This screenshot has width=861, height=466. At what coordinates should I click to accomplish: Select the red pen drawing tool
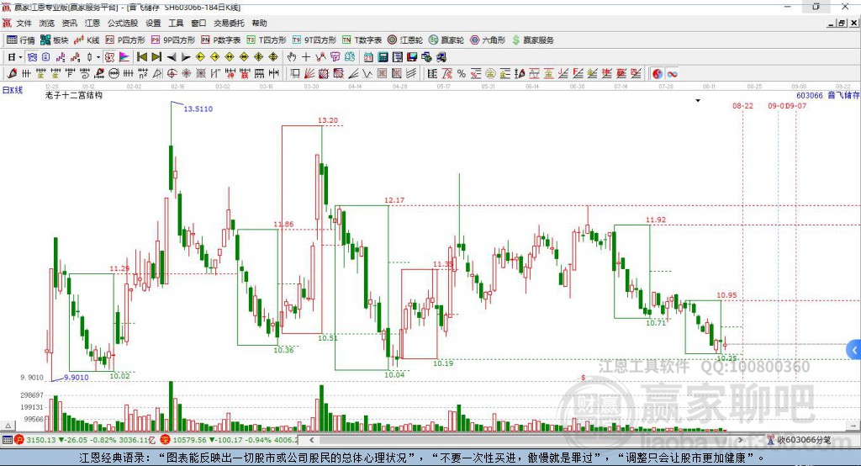point(12,74)
